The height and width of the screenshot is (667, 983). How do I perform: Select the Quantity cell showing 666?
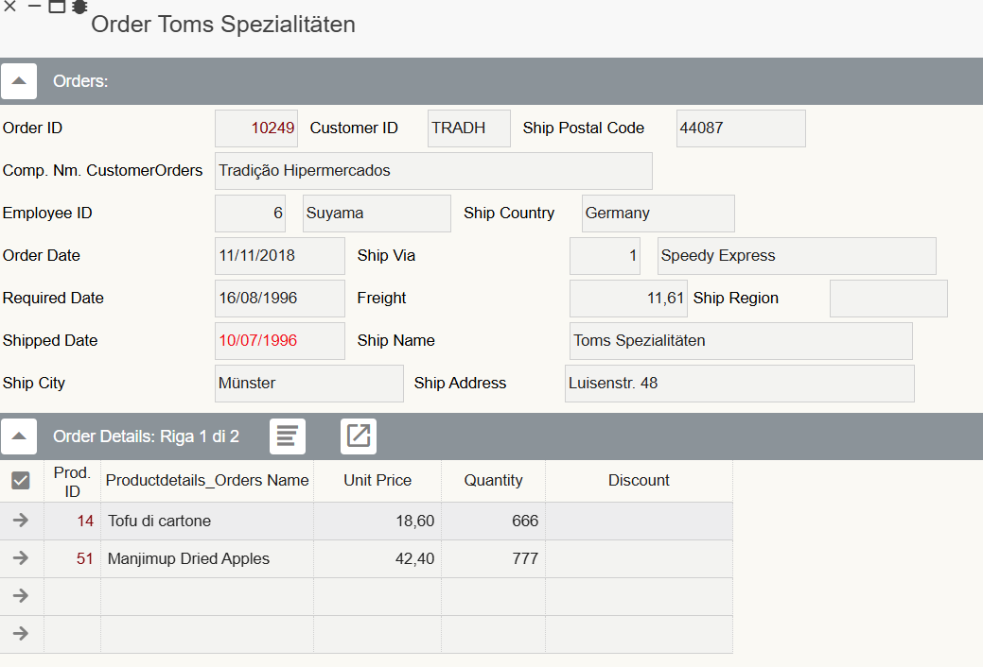tap(493, 521)
